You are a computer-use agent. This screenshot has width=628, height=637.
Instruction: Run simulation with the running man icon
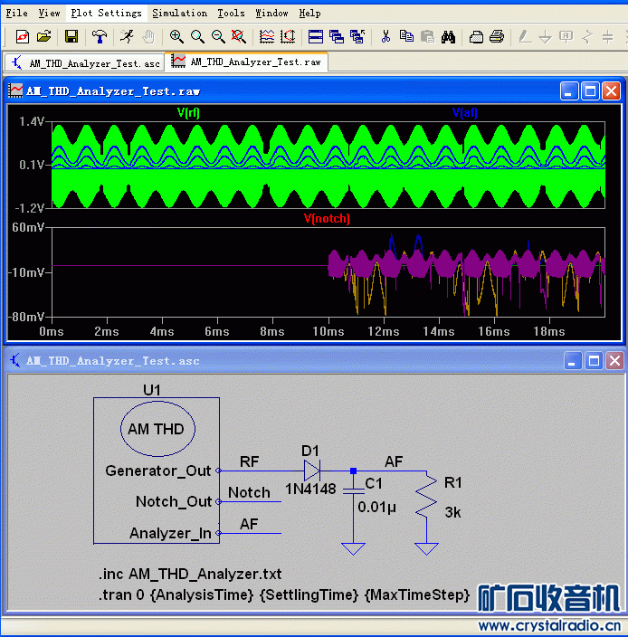pyautogui.click(x=128, y=37)
